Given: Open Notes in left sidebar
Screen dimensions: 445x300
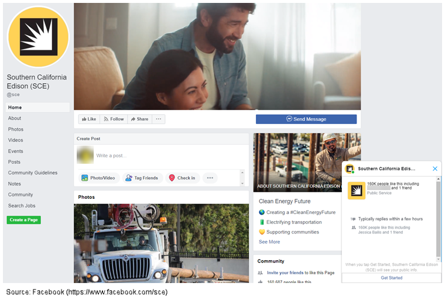Looking at the screenshot, I should [15, 184].
